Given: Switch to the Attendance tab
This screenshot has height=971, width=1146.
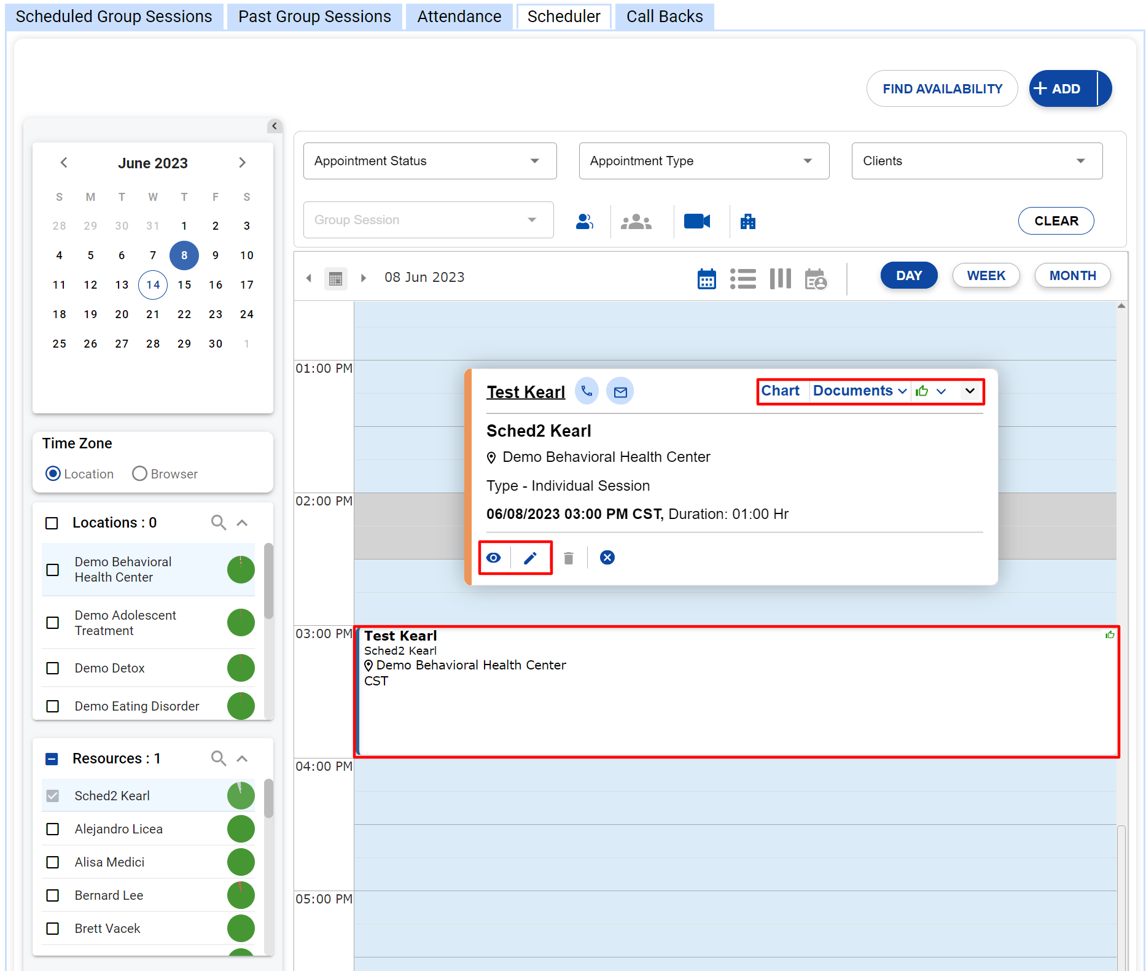Looking at the screenshot, I should tap(459, 17).
